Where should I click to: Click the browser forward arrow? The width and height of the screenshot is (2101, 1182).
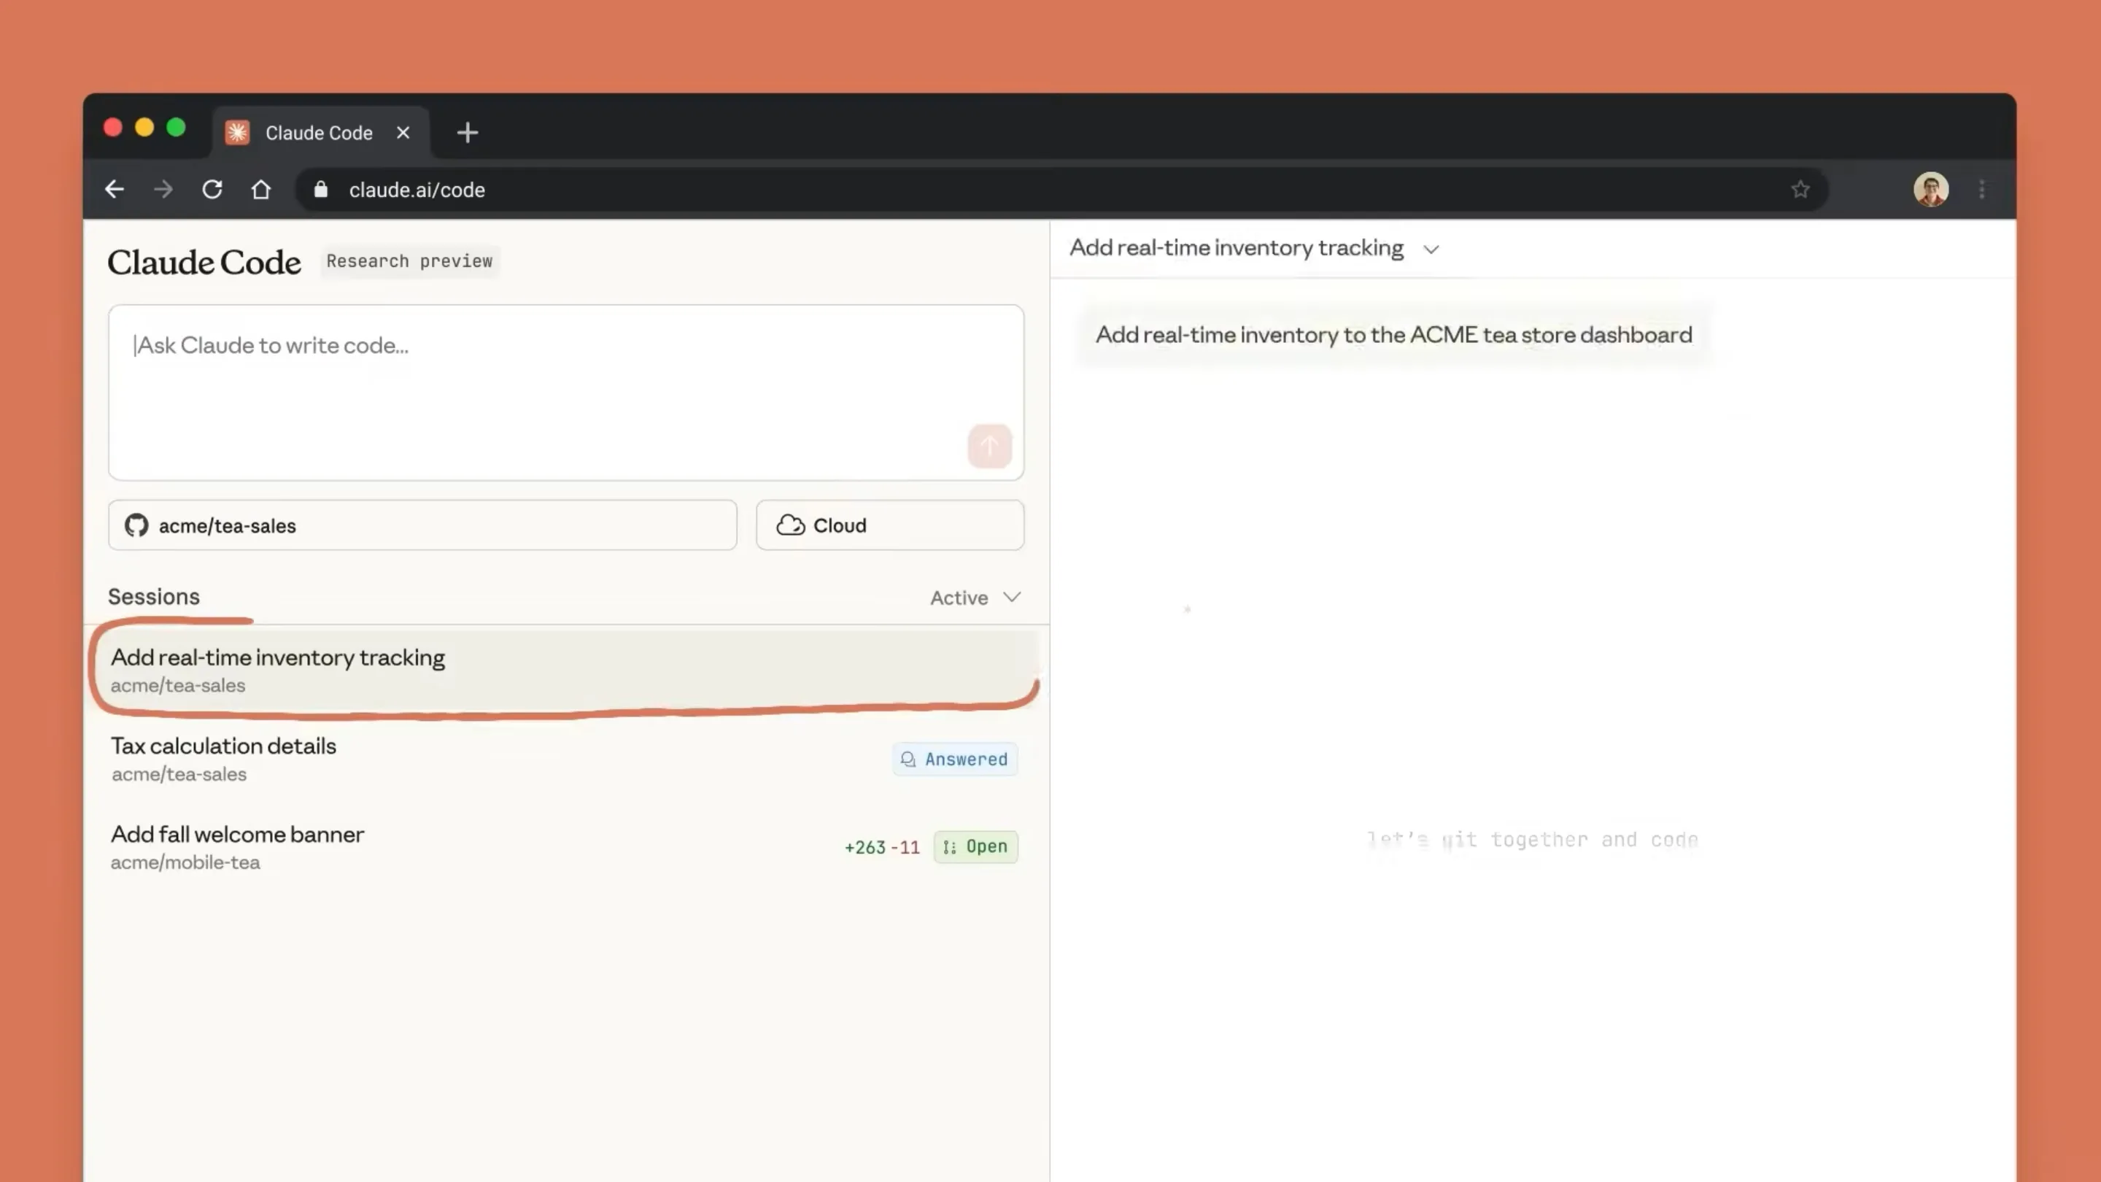163,189
